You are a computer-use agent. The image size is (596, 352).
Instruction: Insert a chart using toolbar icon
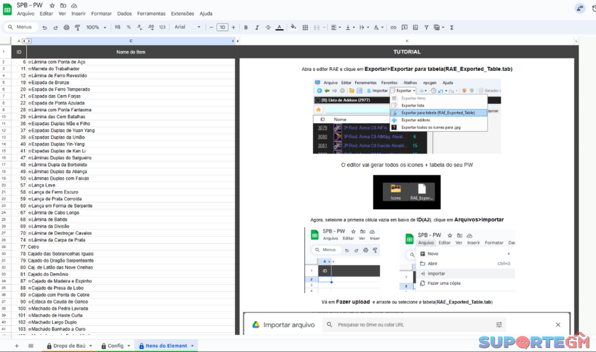415,27
